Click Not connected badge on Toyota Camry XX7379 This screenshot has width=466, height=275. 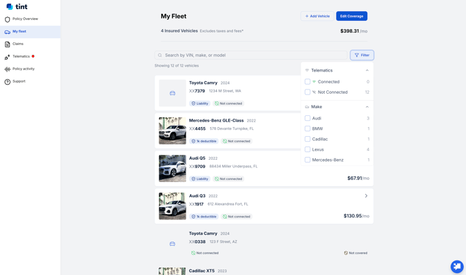tap(229, 103)
